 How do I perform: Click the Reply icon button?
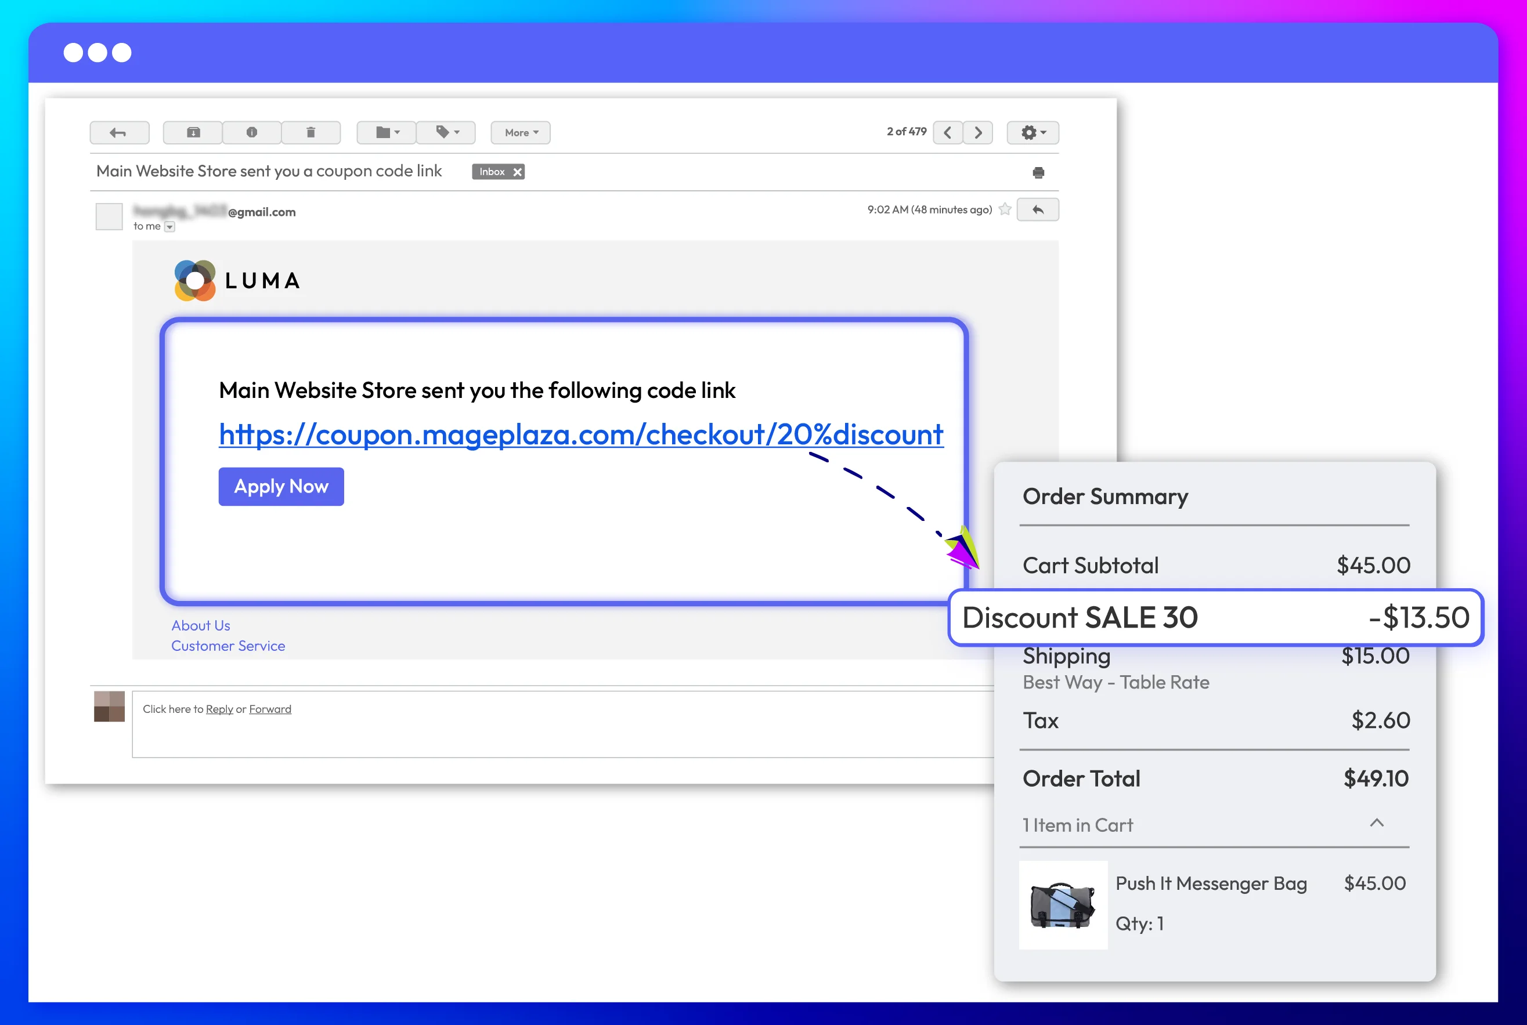click(1036, 211)
